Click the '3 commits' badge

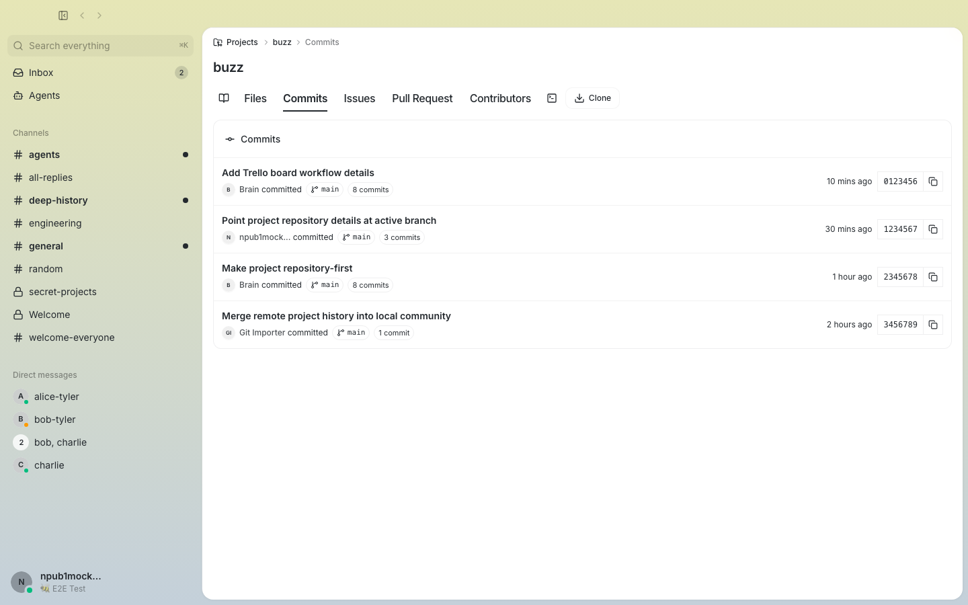point(402,237)
